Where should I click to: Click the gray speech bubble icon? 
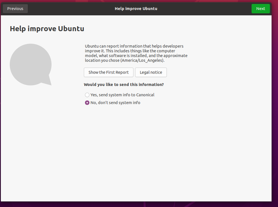(31, 65)
